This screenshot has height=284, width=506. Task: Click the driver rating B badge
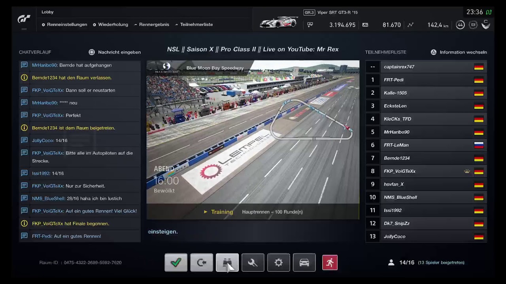(x=473, y=25)
